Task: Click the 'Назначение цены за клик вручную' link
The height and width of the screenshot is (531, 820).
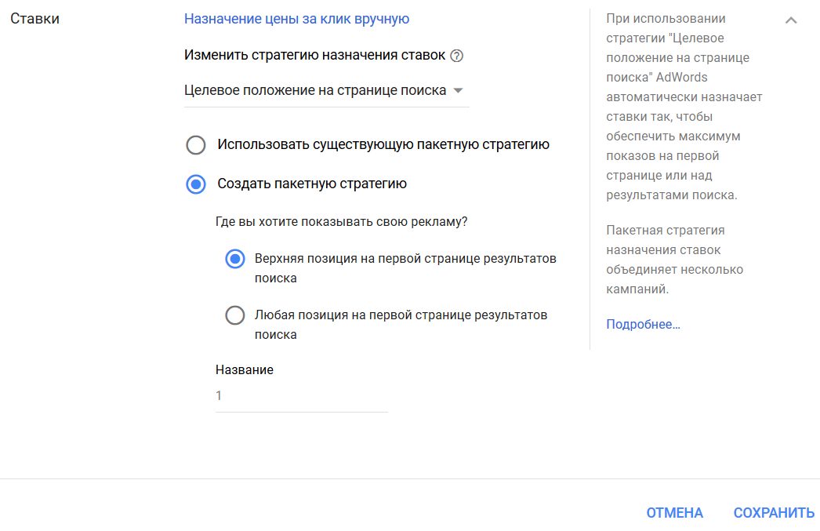Action: click(296, 18)
